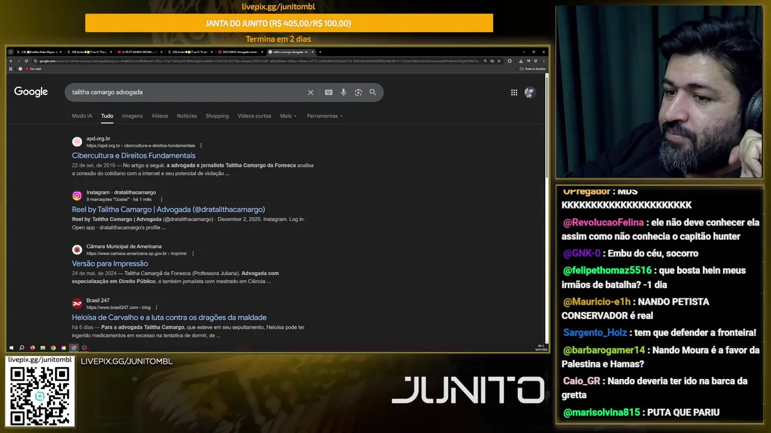Open the Windows Start menu

11,348
